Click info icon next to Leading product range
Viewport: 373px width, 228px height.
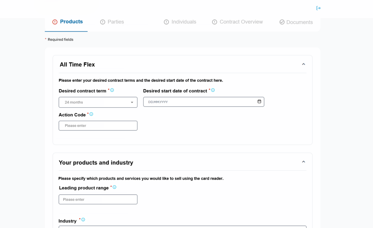(x=114, y=187)
